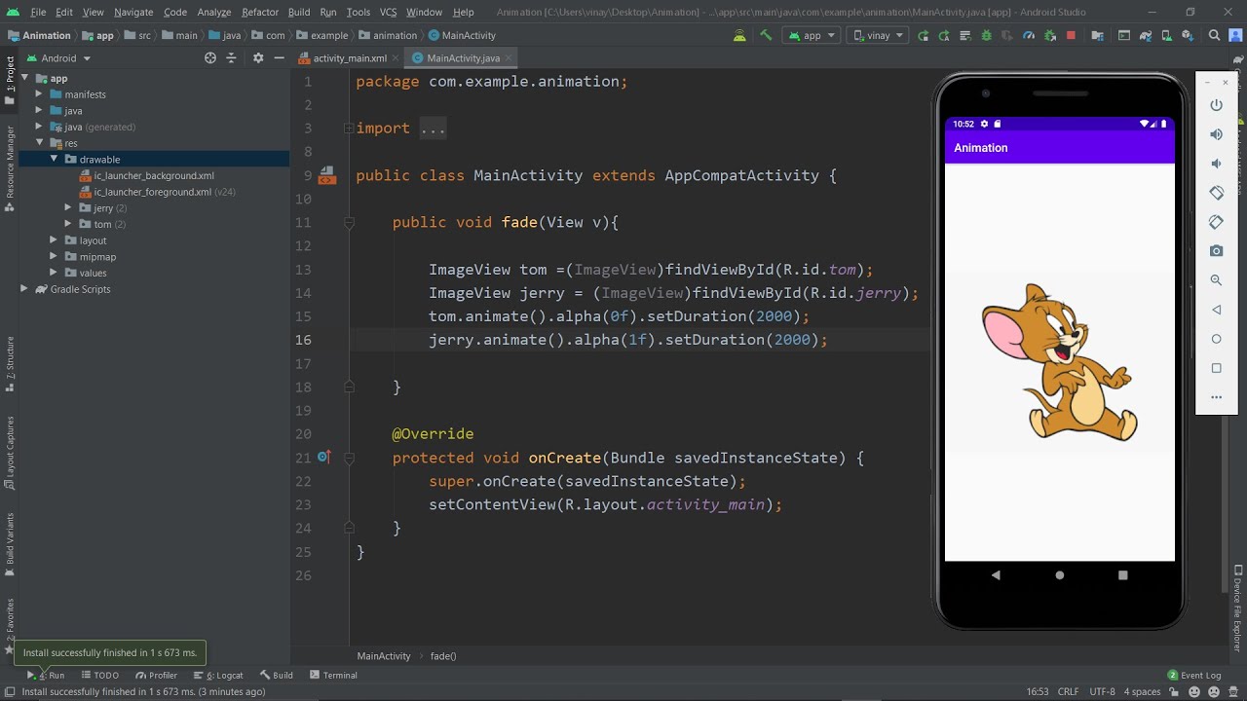Toggle the Layout Captures side tab
The image size is (1247, 701).
coord(10,453)
